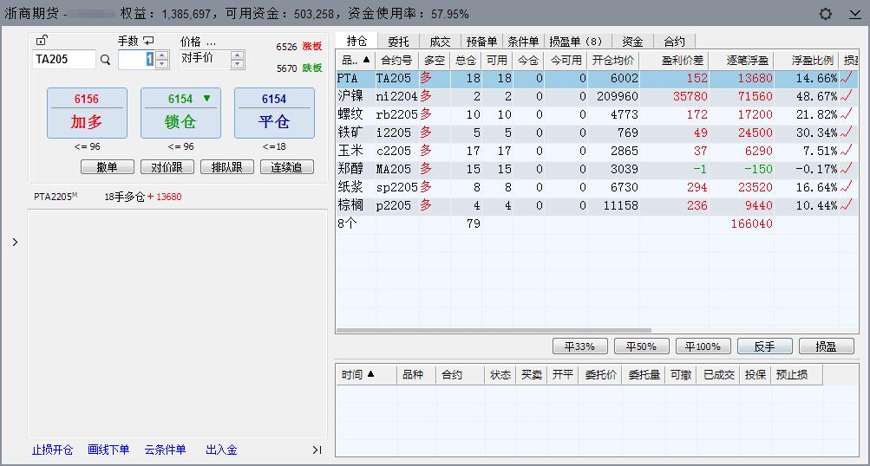870x466 pixels.
Task: Open the dropdown arrow on 锁仓 button
Action: [206, 99]
